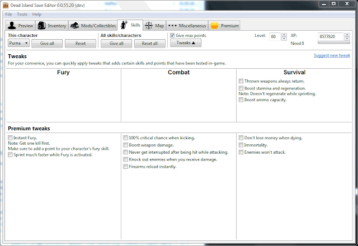Enable Instant Fury premium tweak
This screenshot has height=246, width=358.
click(x=11, y=138)
